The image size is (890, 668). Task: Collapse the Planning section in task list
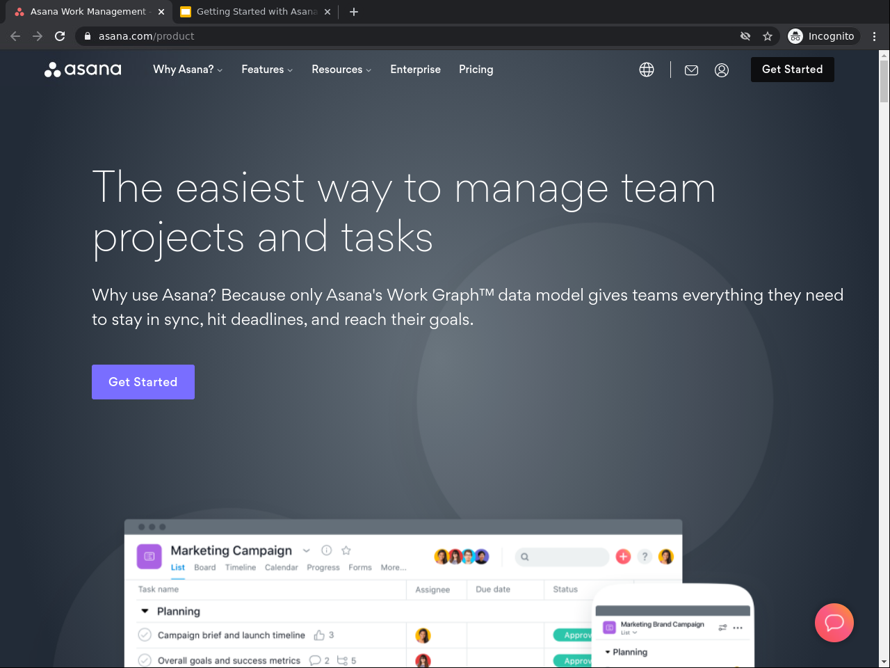pos(145,611)
